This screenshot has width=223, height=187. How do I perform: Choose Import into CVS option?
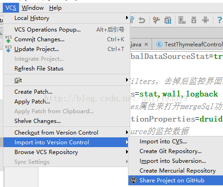[176, 142]
